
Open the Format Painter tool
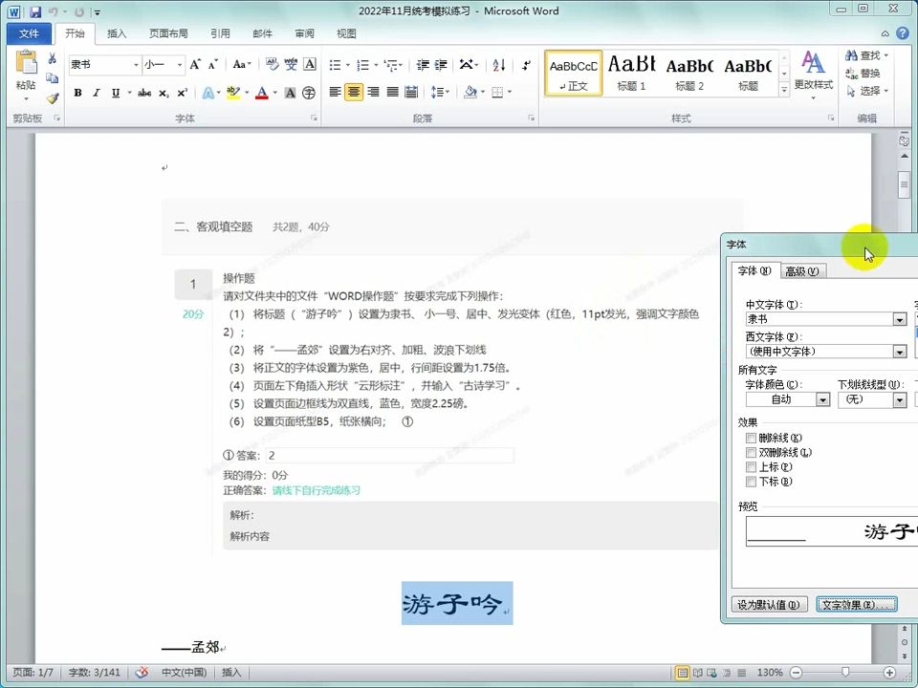(x=54, y=97)
